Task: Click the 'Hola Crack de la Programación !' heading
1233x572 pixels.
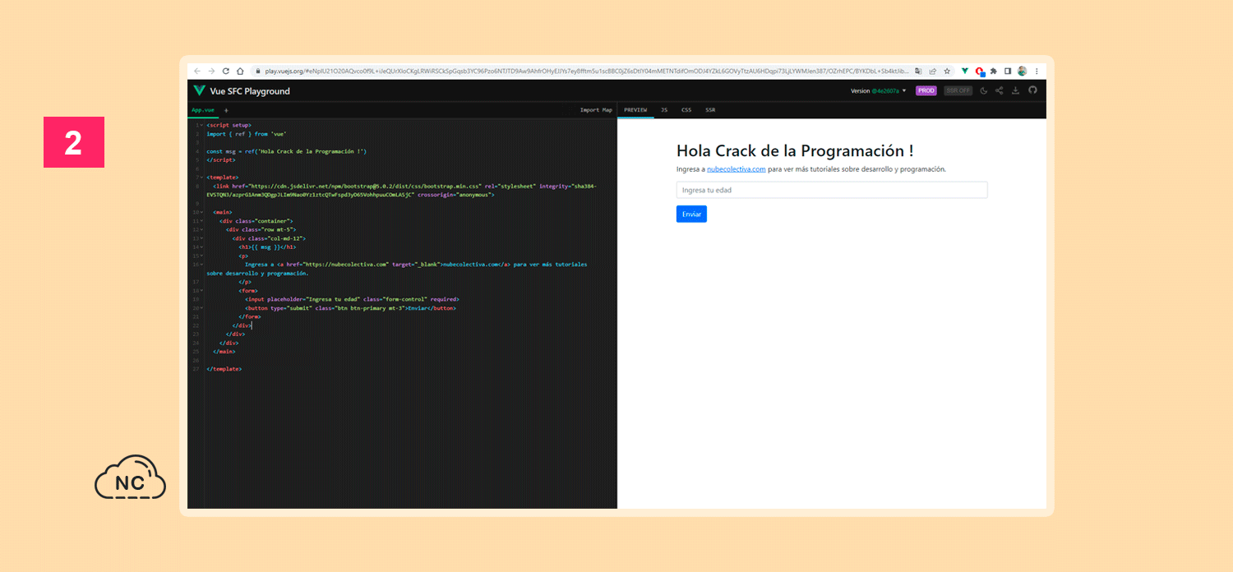Action: point(795,150)
